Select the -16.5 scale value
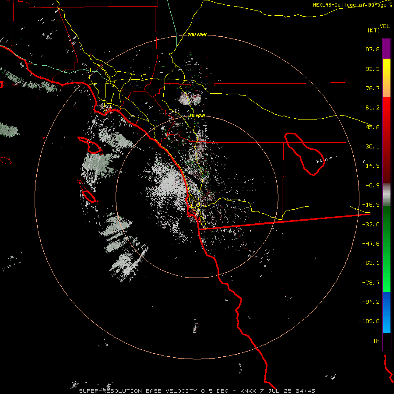The height and width of the screenshot is (394, 394). [371, 205]
